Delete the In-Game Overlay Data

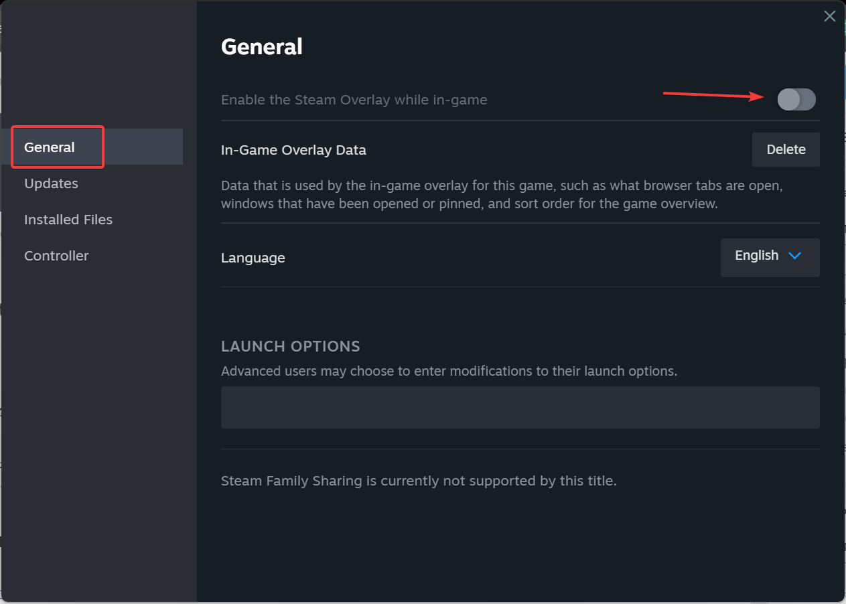(786, 149)
